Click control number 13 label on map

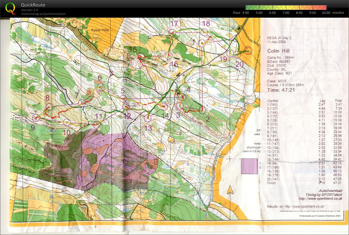point(148,128)
